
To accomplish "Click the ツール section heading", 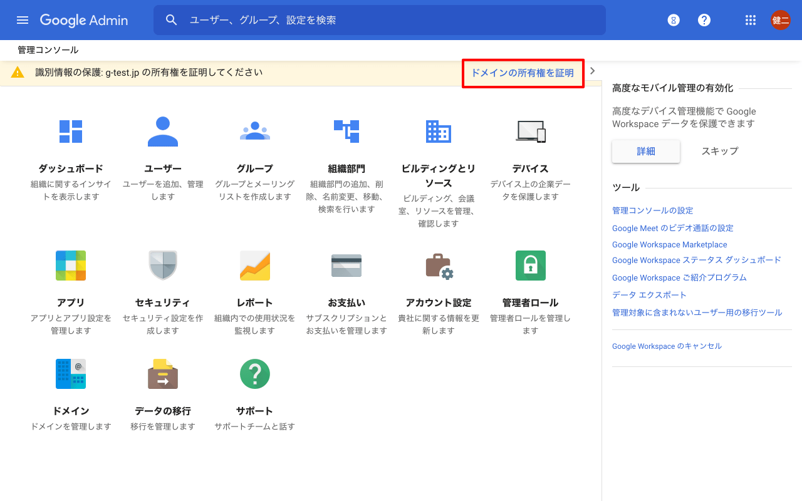I will [626, 188].
